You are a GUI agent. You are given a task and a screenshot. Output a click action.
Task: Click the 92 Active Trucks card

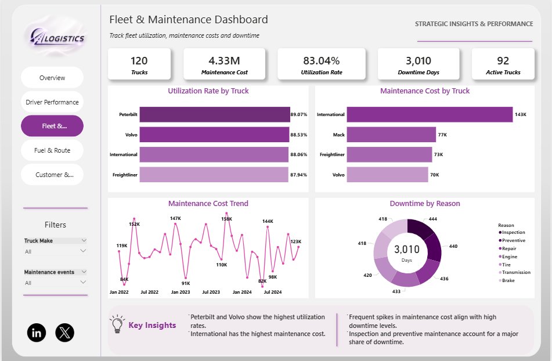coord(503,64)
